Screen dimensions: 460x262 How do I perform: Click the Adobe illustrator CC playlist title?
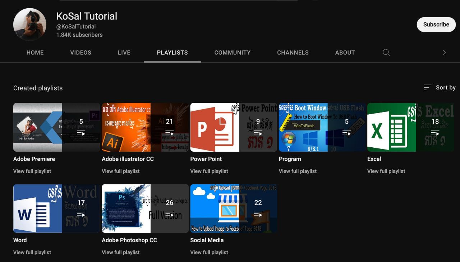[x=128, y=159]
